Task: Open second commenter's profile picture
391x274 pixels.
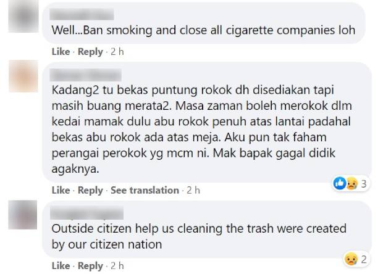Action: [x=23, y=76]
